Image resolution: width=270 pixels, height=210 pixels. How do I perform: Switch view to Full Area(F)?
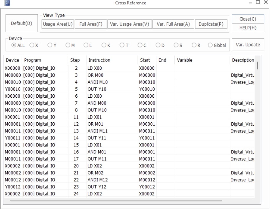(91, 24)
